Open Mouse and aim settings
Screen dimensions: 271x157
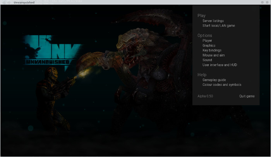214,55
